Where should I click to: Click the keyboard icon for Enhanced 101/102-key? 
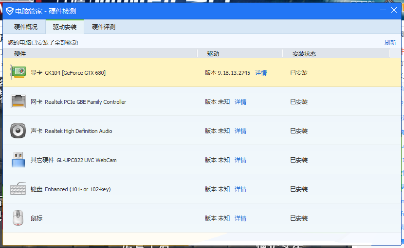point(18,189)
